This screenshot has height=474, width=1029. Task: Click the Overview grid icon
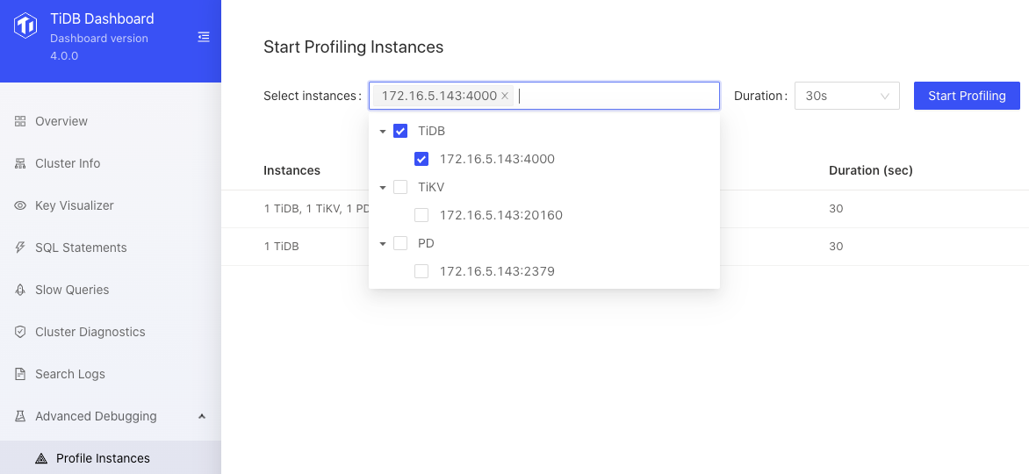pos(20,121)
